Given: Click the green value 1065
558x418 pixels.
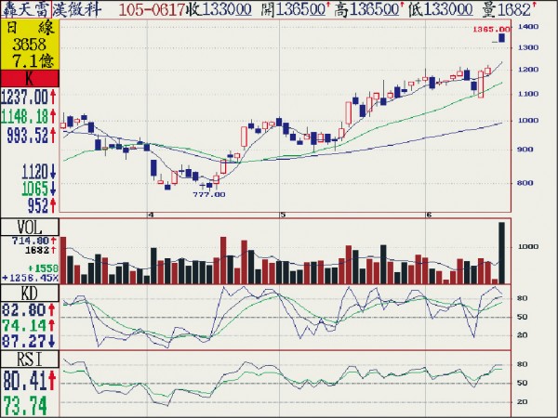Looking at the screenshot, I should (x=39, y=189).
